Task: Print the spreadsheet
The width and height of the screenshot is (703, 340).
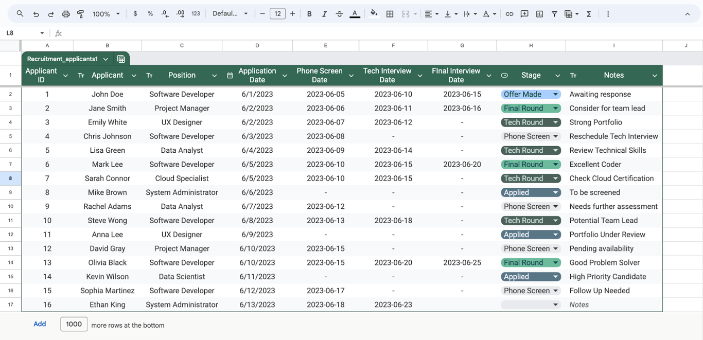Action: pos(66,14)
